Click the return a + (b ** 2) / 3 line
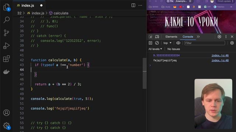This screenshot has width=236, height=132. click(58, 84)
